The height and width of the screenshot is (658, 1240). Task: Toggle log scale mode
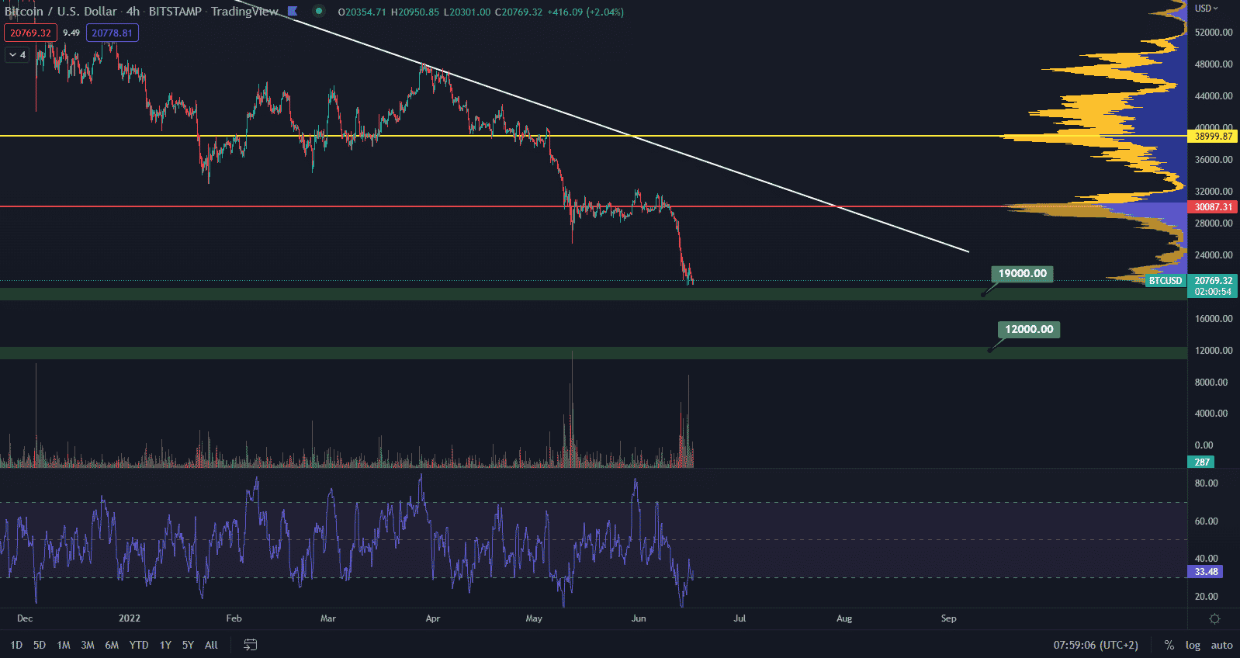click(x=1193, y=645)
